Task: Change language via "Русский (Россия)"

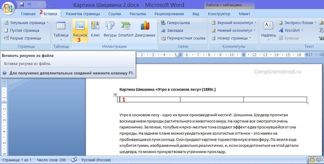Action: point(96,160)
